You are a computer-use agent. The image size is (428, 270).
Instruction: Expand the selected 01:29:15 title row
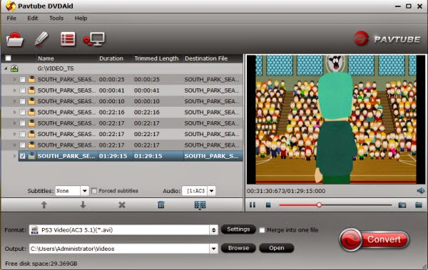tap(15, 156)
